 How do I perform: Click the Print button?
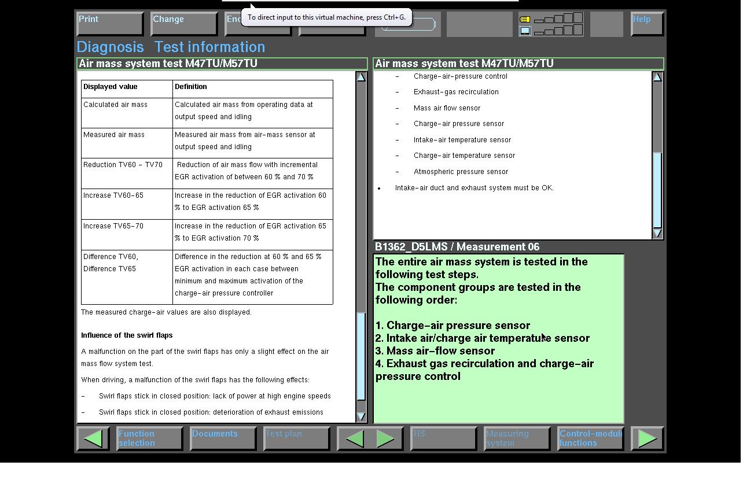tap(110, 24)
